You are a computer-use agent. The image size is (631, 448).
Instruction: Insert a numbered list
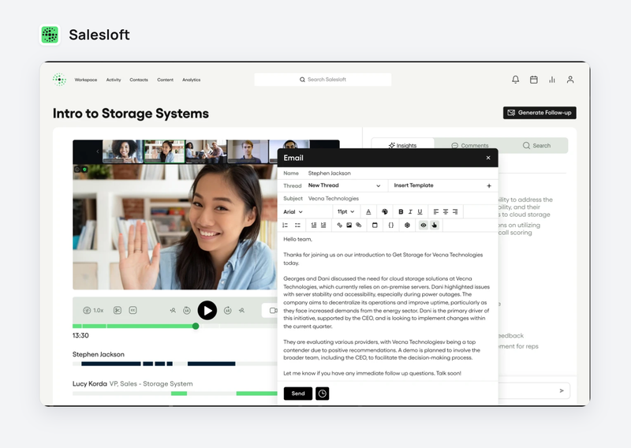[x=286, y=225]
